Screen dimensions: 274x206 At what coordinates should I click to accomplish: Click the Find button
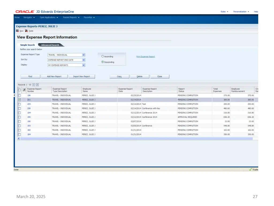click(x=30, y=76)
